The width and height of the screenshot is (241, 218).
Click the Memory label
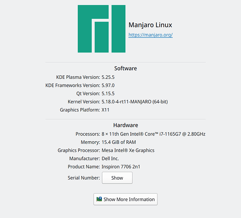coord(91,142)
